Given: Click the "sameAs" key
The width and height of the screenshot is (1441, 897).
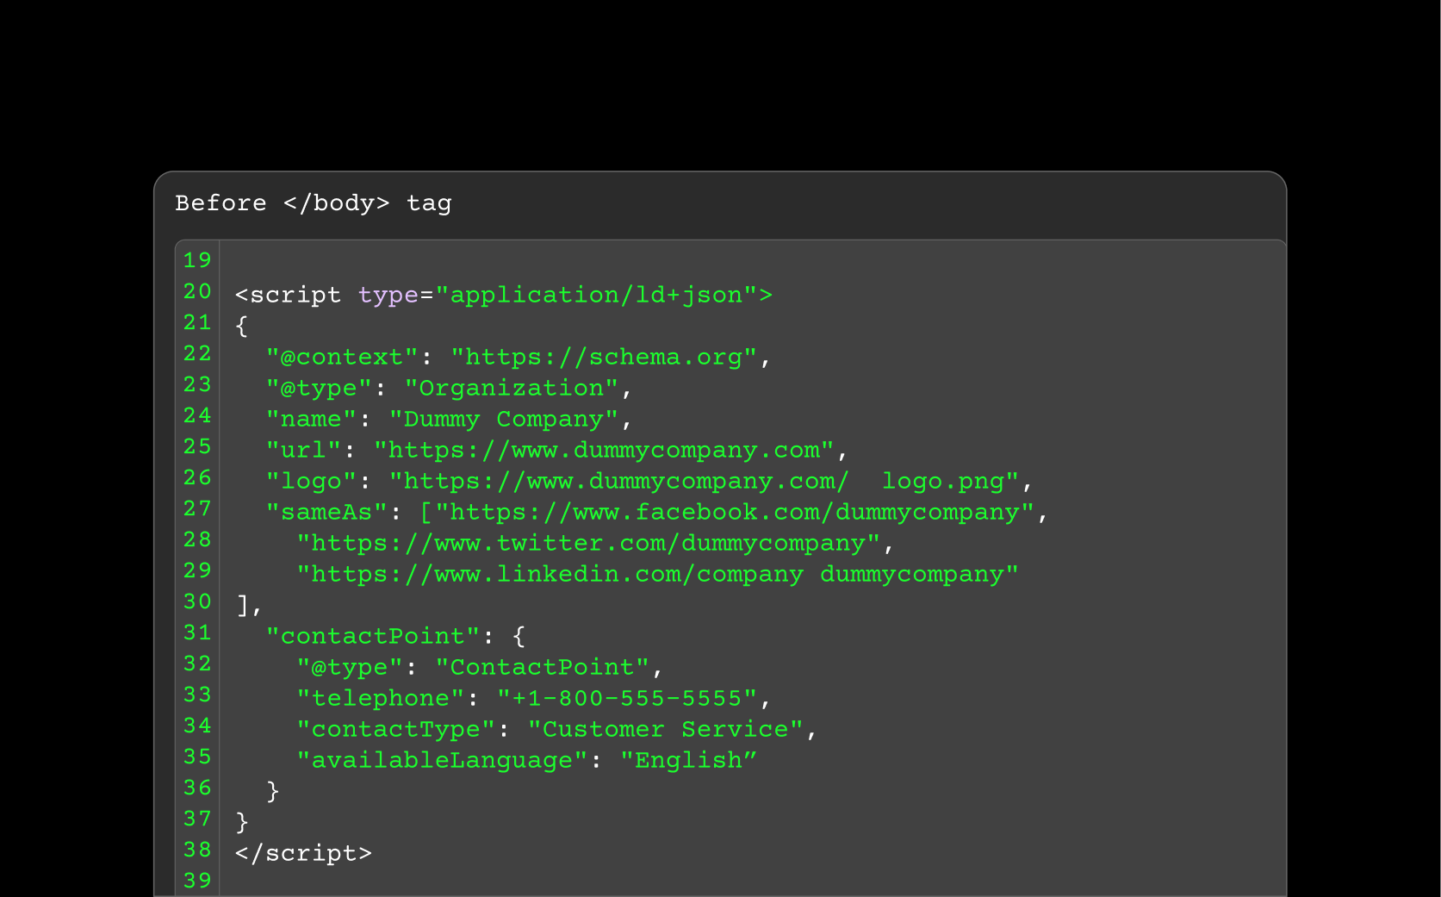Looking at the screenshot, I should (x=326, y=513).
